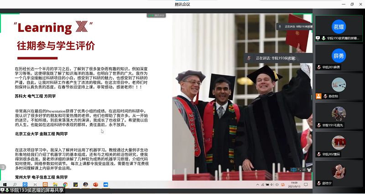Screen dimensions: 365x194
Task: Open PowerPoint from the shared taskbar
Action: 95,185
